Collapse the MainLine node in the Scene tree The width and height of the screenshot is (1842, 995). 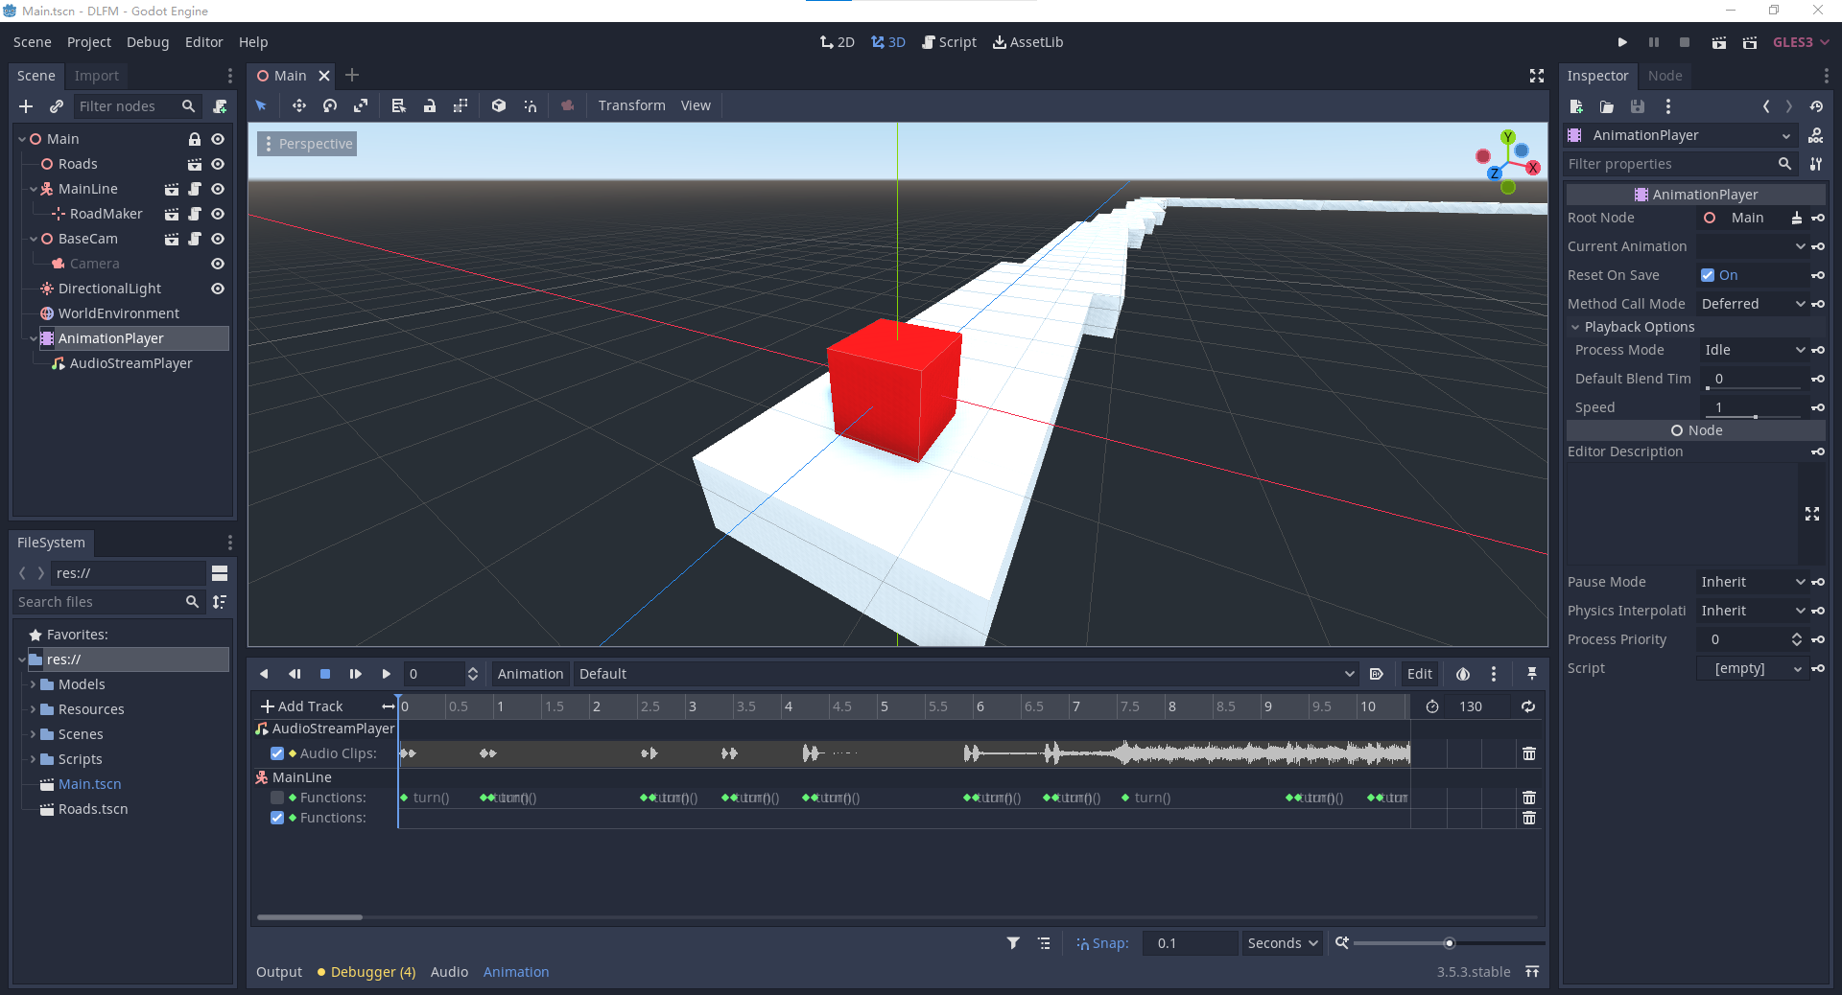[x=33, y=189]
